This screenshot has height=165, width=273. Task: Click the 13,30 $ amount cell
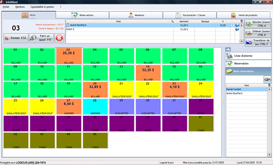184,29
